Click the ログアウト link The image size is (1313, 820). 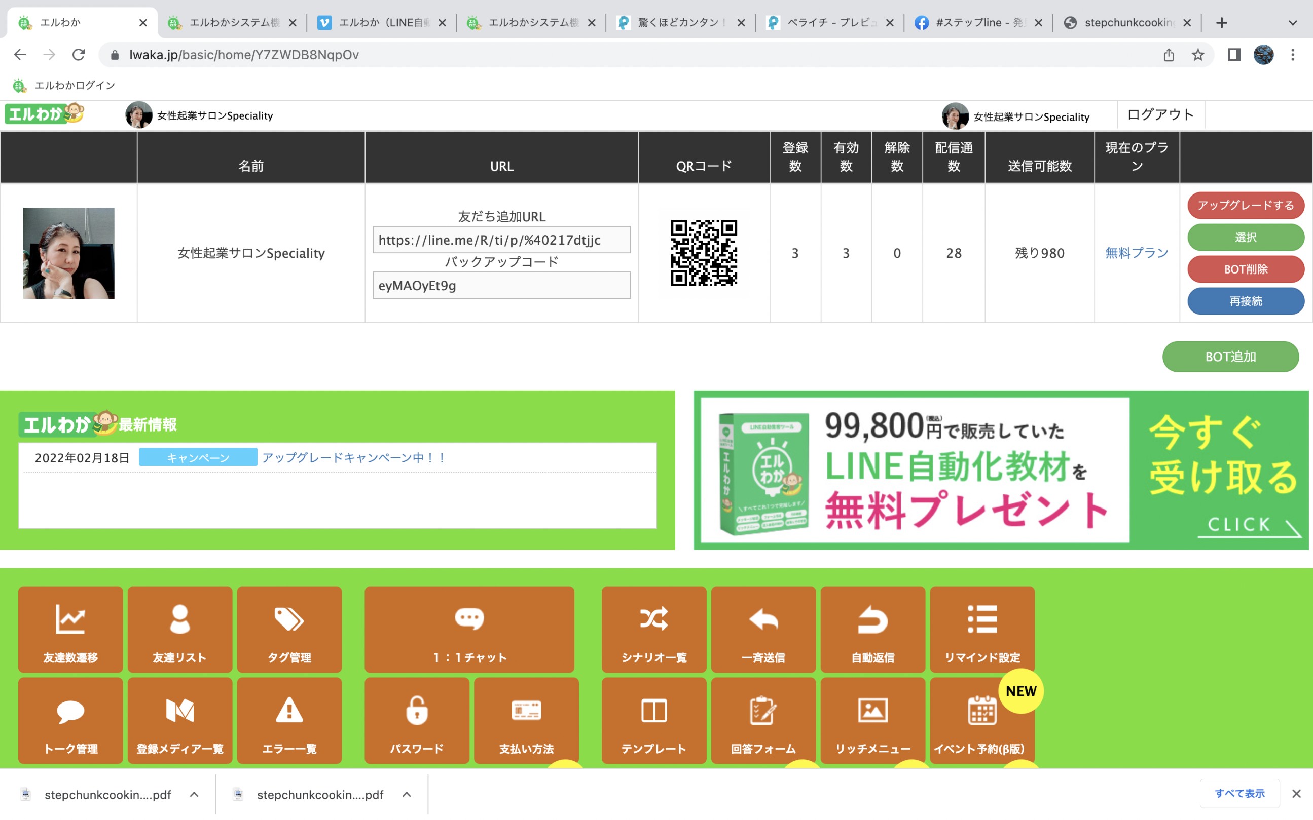1160,114
